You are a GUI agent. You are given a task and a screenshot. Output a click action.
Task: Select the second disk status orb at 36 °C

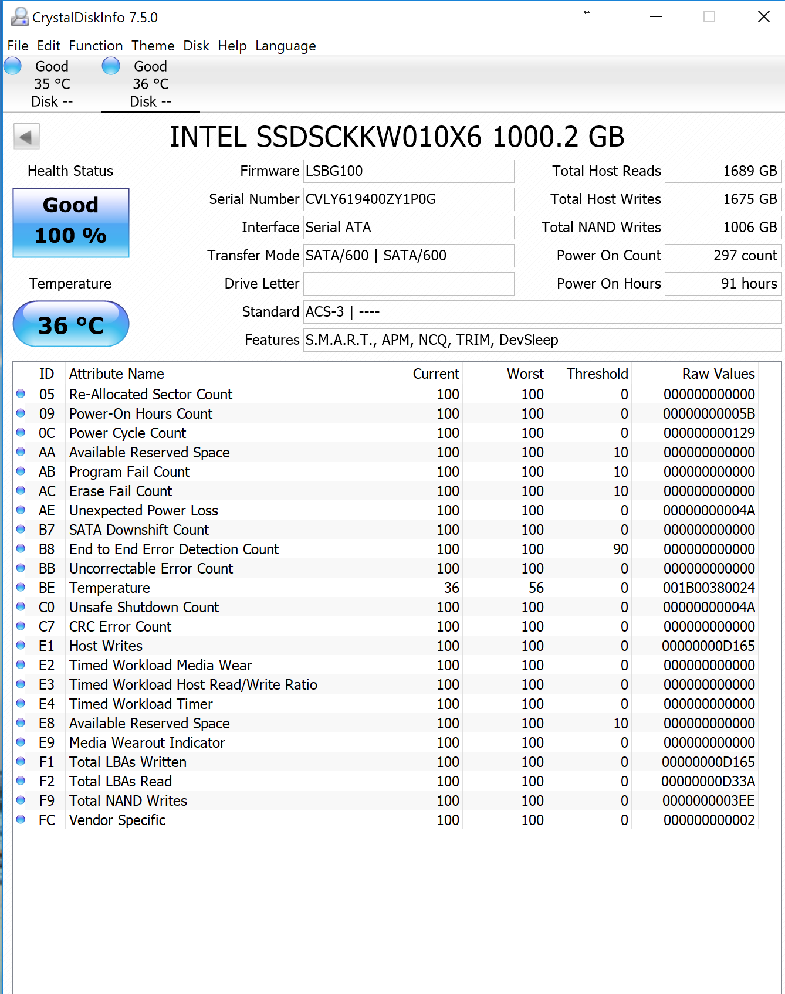click(111, 66)
